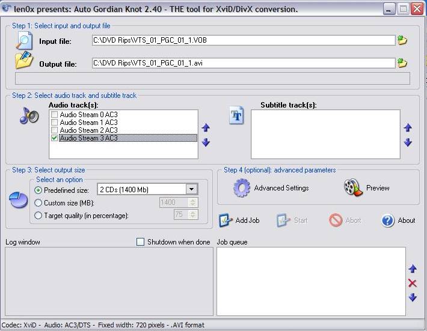
Task: Click the Input file path field
Action: (244, 40)
